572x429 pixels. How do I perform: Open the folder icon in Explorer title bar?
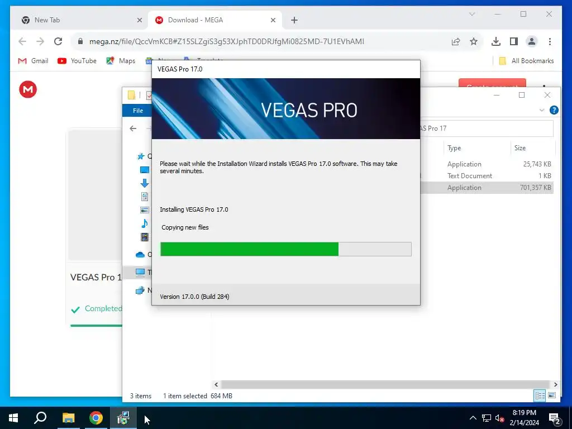[x=131, y=95]
